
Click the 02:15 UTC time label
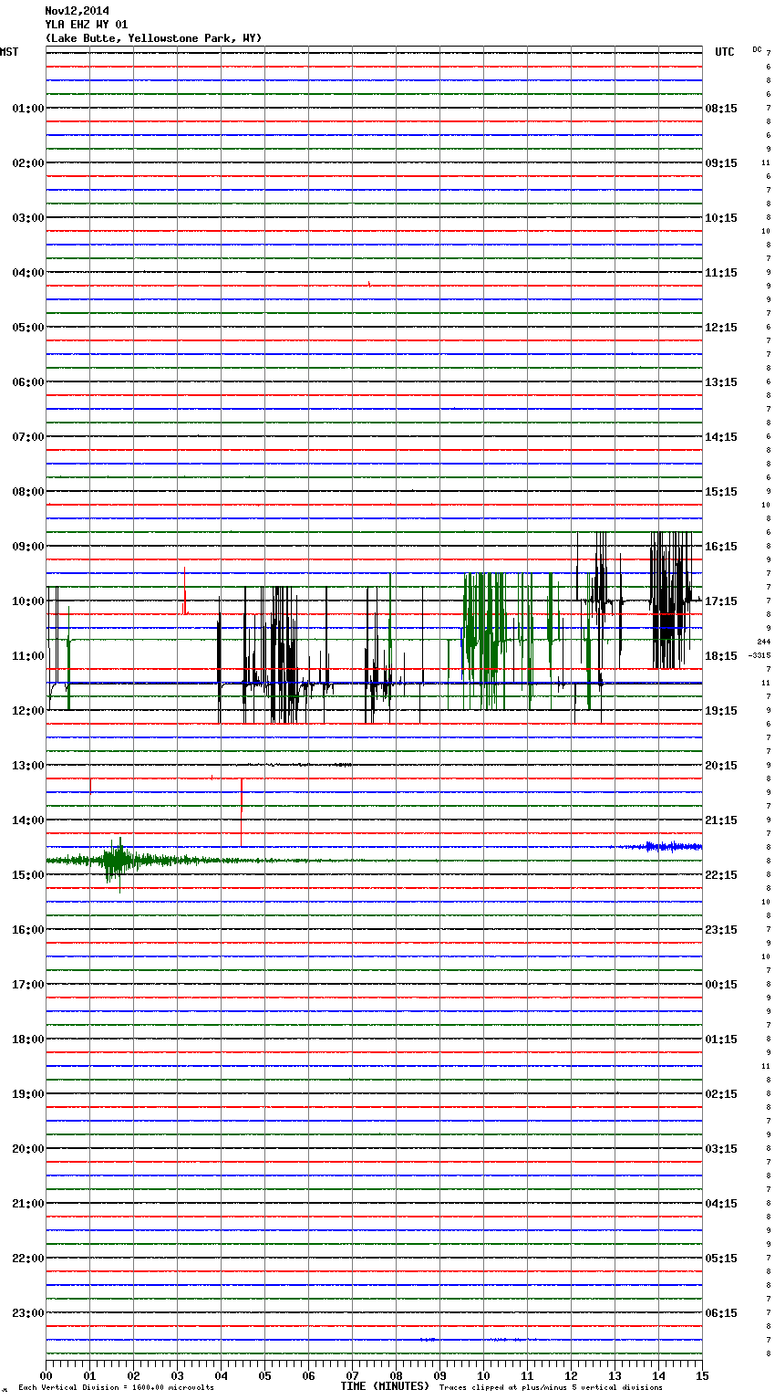[721, 1094]
